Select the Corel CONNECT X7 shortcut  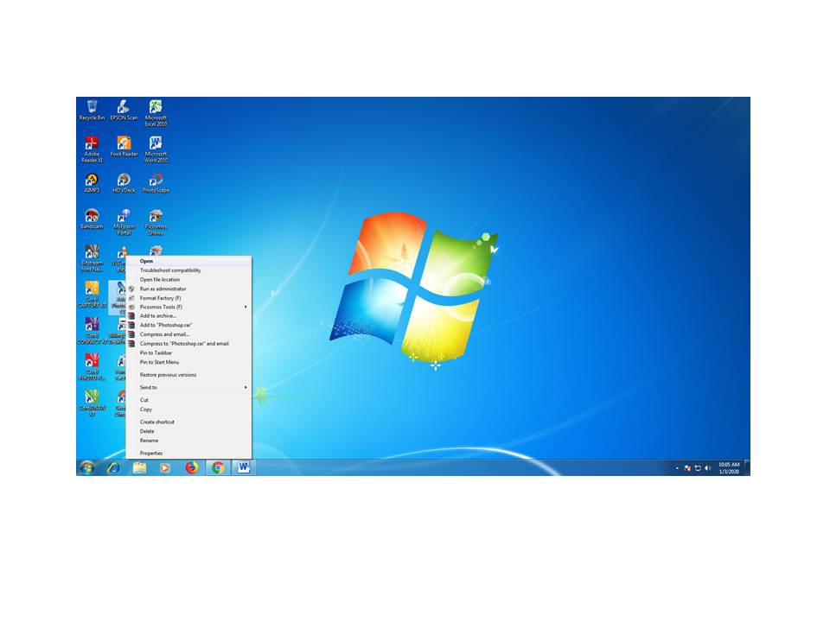point(93,331)
